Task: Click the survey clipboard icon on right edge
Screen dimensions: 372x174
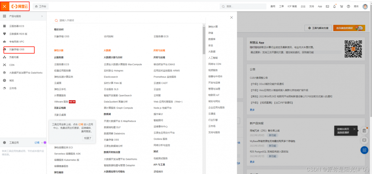Action: tap(364, 131)
